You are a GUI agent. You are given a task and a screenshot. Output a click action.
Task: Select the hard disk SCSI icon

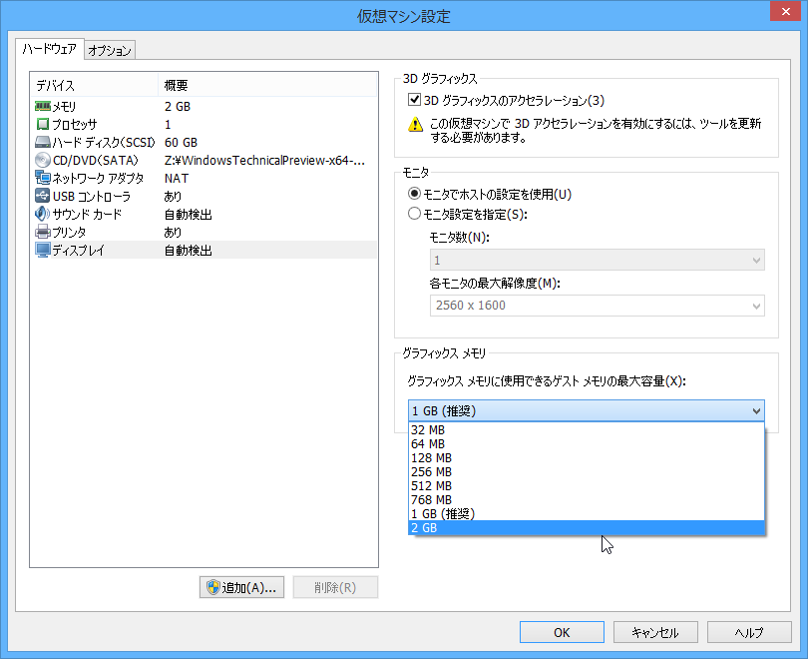tap(43, 143)
